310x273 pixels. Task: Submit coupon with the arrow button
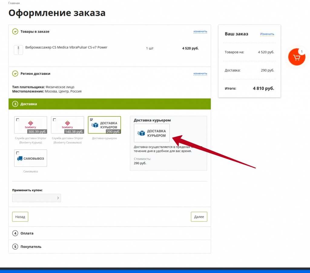(58, 198)
